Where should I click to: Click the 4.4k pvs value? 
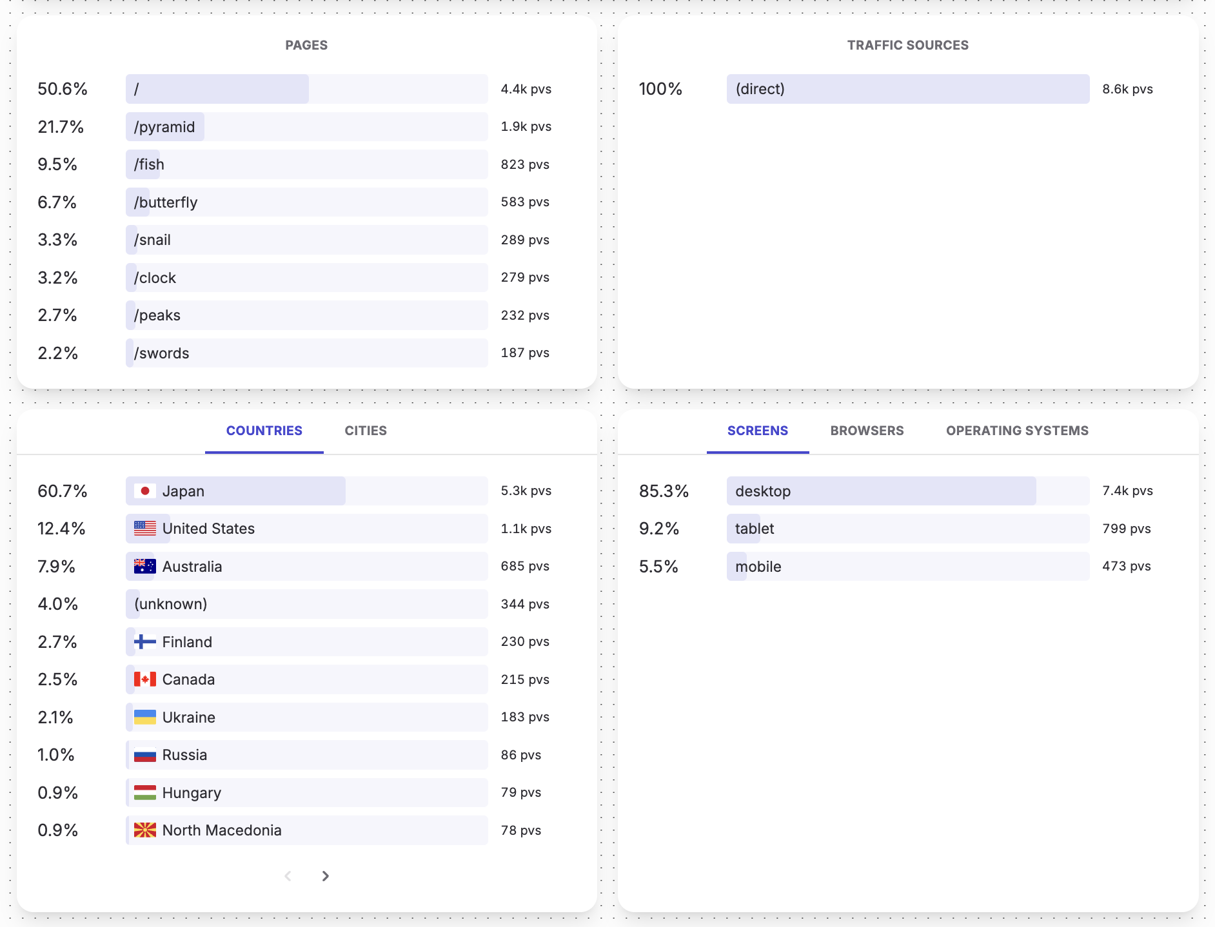click(526, 89)
